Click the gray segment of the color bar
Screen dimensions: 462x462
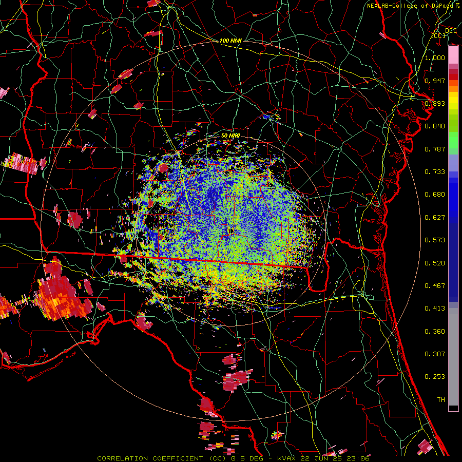click(453, 357)
